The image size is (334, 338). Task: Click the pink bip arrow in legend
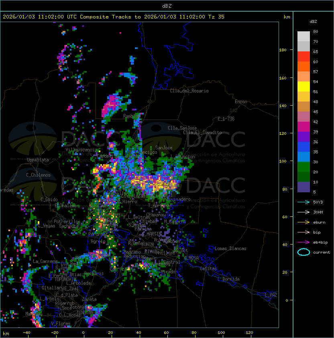pyautogui.click(x=303, y=232)
